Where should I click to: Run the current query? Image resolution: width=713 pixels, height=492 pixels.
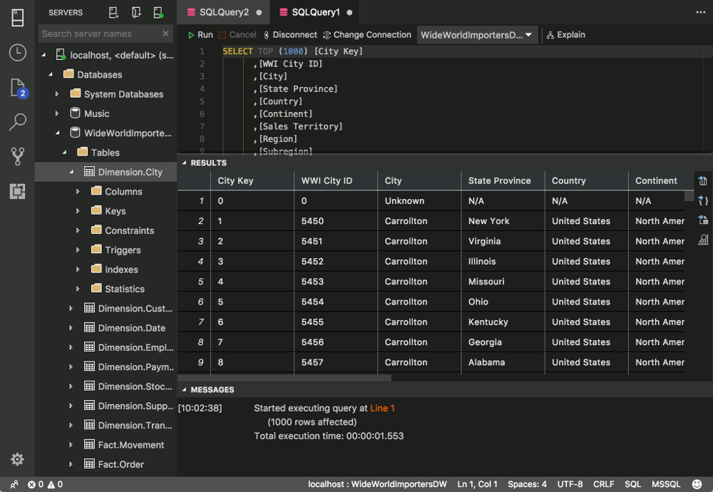tap(200, 35)
